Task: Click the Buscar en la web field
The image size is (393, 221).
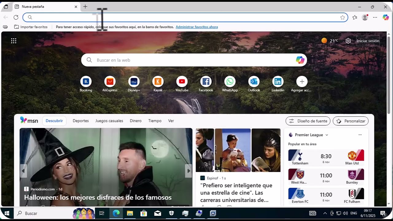Action: (194, 60)
